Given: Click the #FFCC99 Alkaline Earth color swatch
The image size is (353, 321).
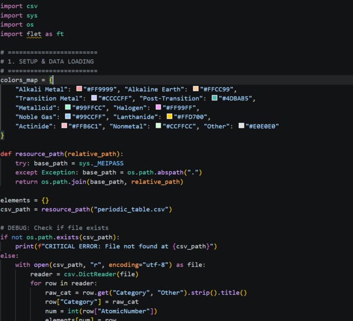Looking at the screenshot, I should 196,89.
